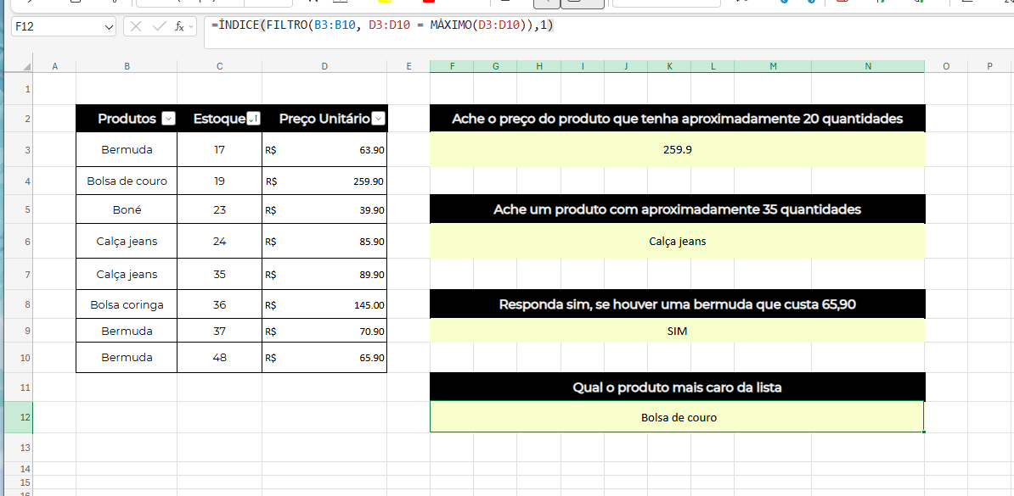Click the price cell showing 39.90
This screenshot has height=496, width=1014.
pyautogui.click(x=324, y=210)
